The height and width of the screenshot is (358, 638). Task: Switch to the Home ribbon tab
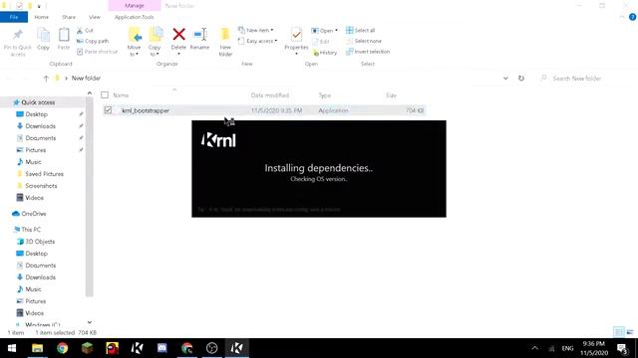pos(42,17)
